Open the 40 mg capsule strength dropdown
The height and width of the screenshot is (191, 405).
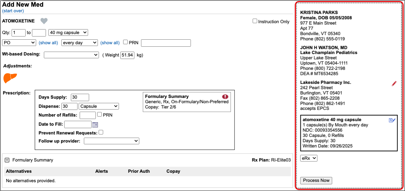[68, 33]
